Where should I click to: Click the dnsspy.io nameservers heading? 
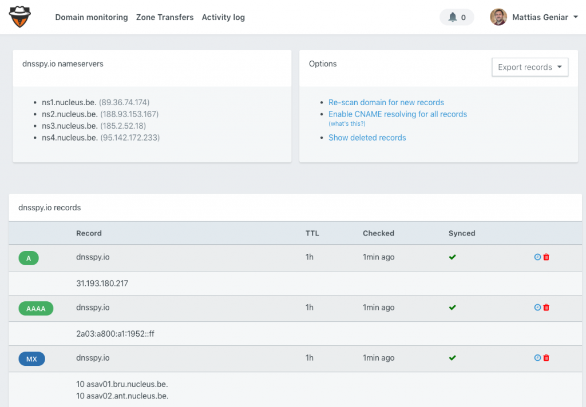(63, 64)
